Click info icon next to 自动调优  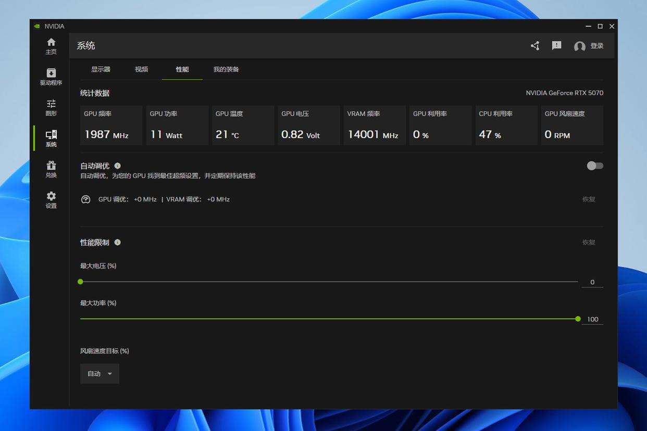pos(117,166)
